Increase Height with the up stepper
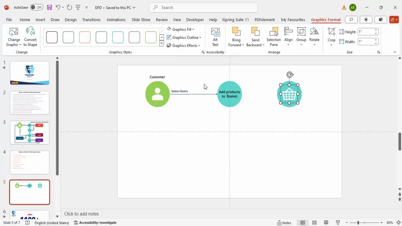This screenshot has height=226, width=402. [x=376, y=30]
